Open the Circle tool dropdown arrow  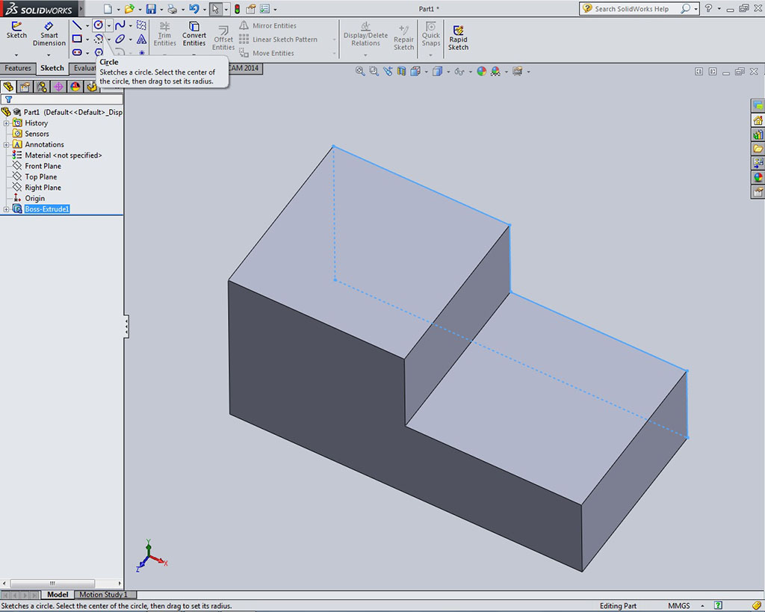click(x=109, y=25)
